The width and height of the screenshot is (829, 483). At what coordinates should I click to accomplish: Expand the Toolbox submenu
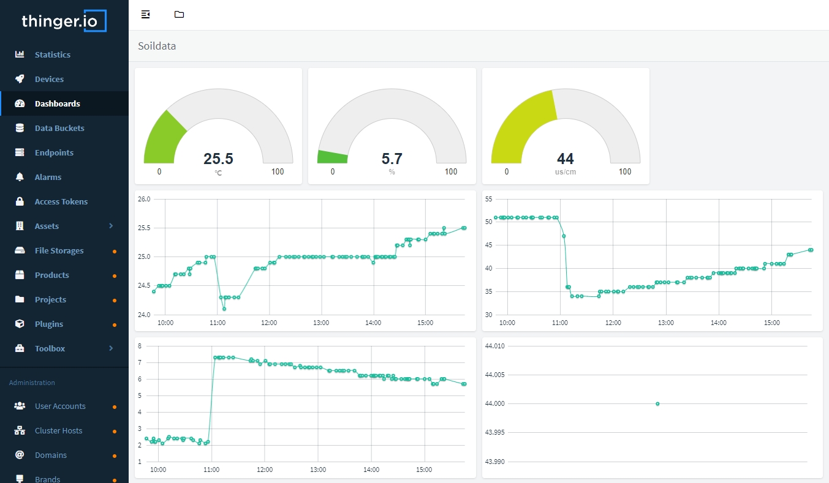49,348
